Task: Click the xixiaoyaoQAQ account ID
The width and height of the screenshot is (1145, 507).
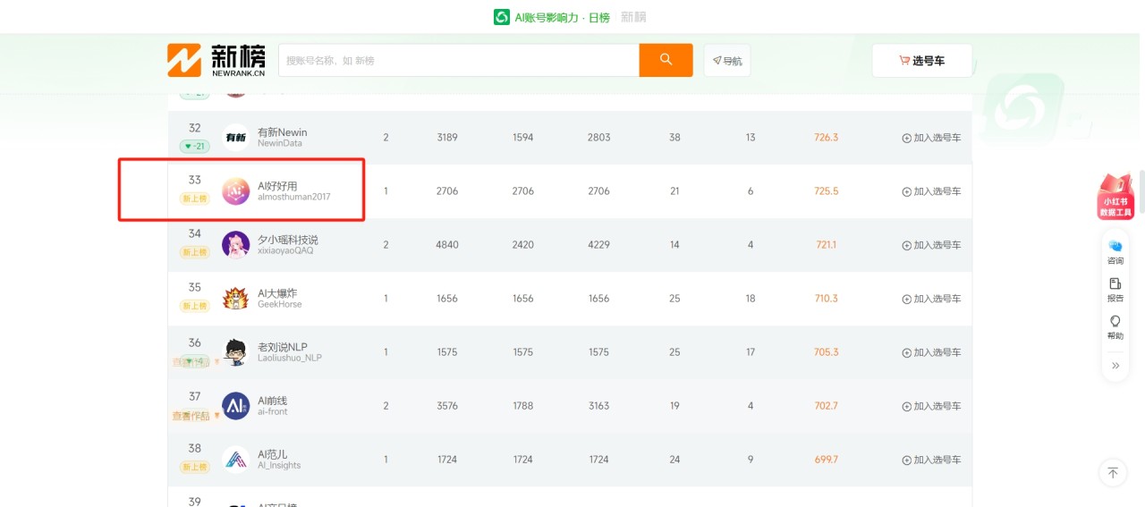Action: point(285,250)
